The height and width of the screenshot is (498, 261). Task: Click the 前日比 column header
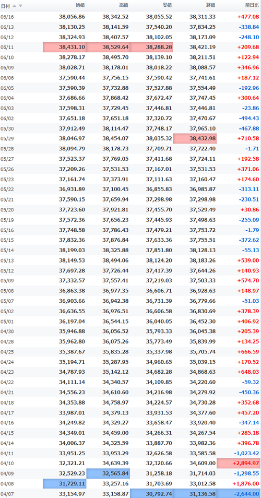click(252, 6)
